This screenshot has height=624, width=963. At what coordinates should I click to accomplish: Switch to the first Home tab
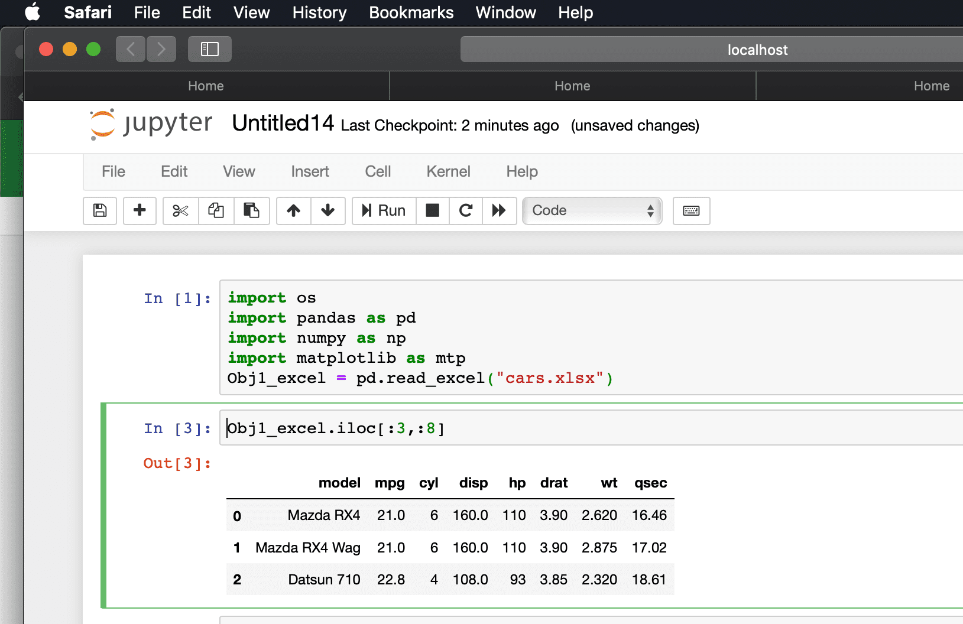(x=206, y=86)
